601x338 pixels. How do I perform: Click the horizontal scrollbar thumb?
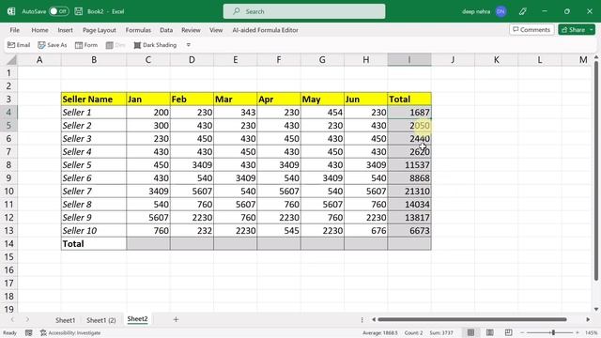coord(472,319)
